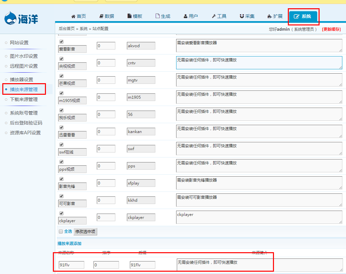Focus the akvod suffix field

[x=141, y=46]
